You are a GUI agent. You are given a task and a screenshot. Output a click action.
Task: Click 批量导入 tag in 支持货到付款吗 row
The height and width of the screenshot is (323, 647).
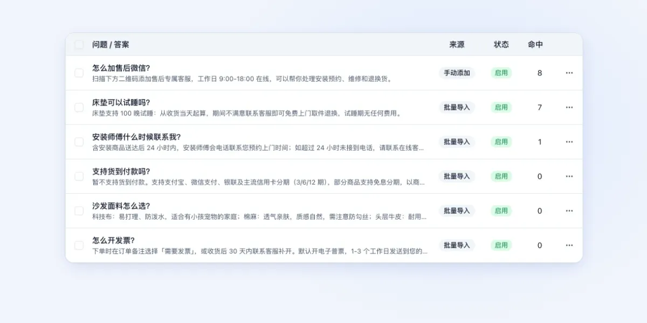click(x=457, y=176)
